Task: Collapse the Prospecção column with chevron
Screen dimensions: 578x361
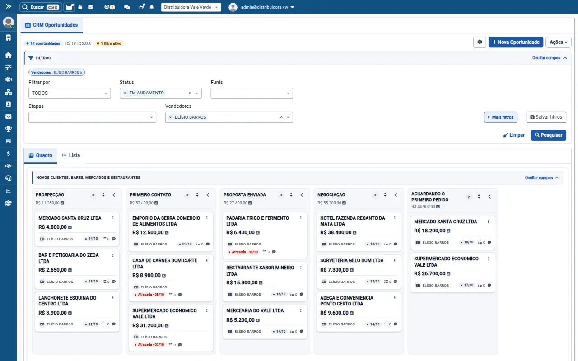Action: (x=114, y=195)
